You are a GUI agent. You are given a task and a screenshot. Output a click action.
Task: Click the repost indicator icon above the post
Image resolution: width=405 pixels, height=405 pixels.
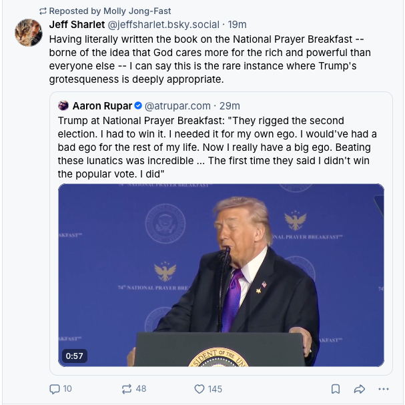click(x=43, y=11)
